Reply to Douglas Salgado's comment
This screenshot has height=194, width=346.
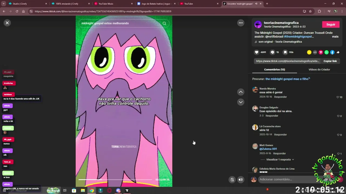[272, 116]
